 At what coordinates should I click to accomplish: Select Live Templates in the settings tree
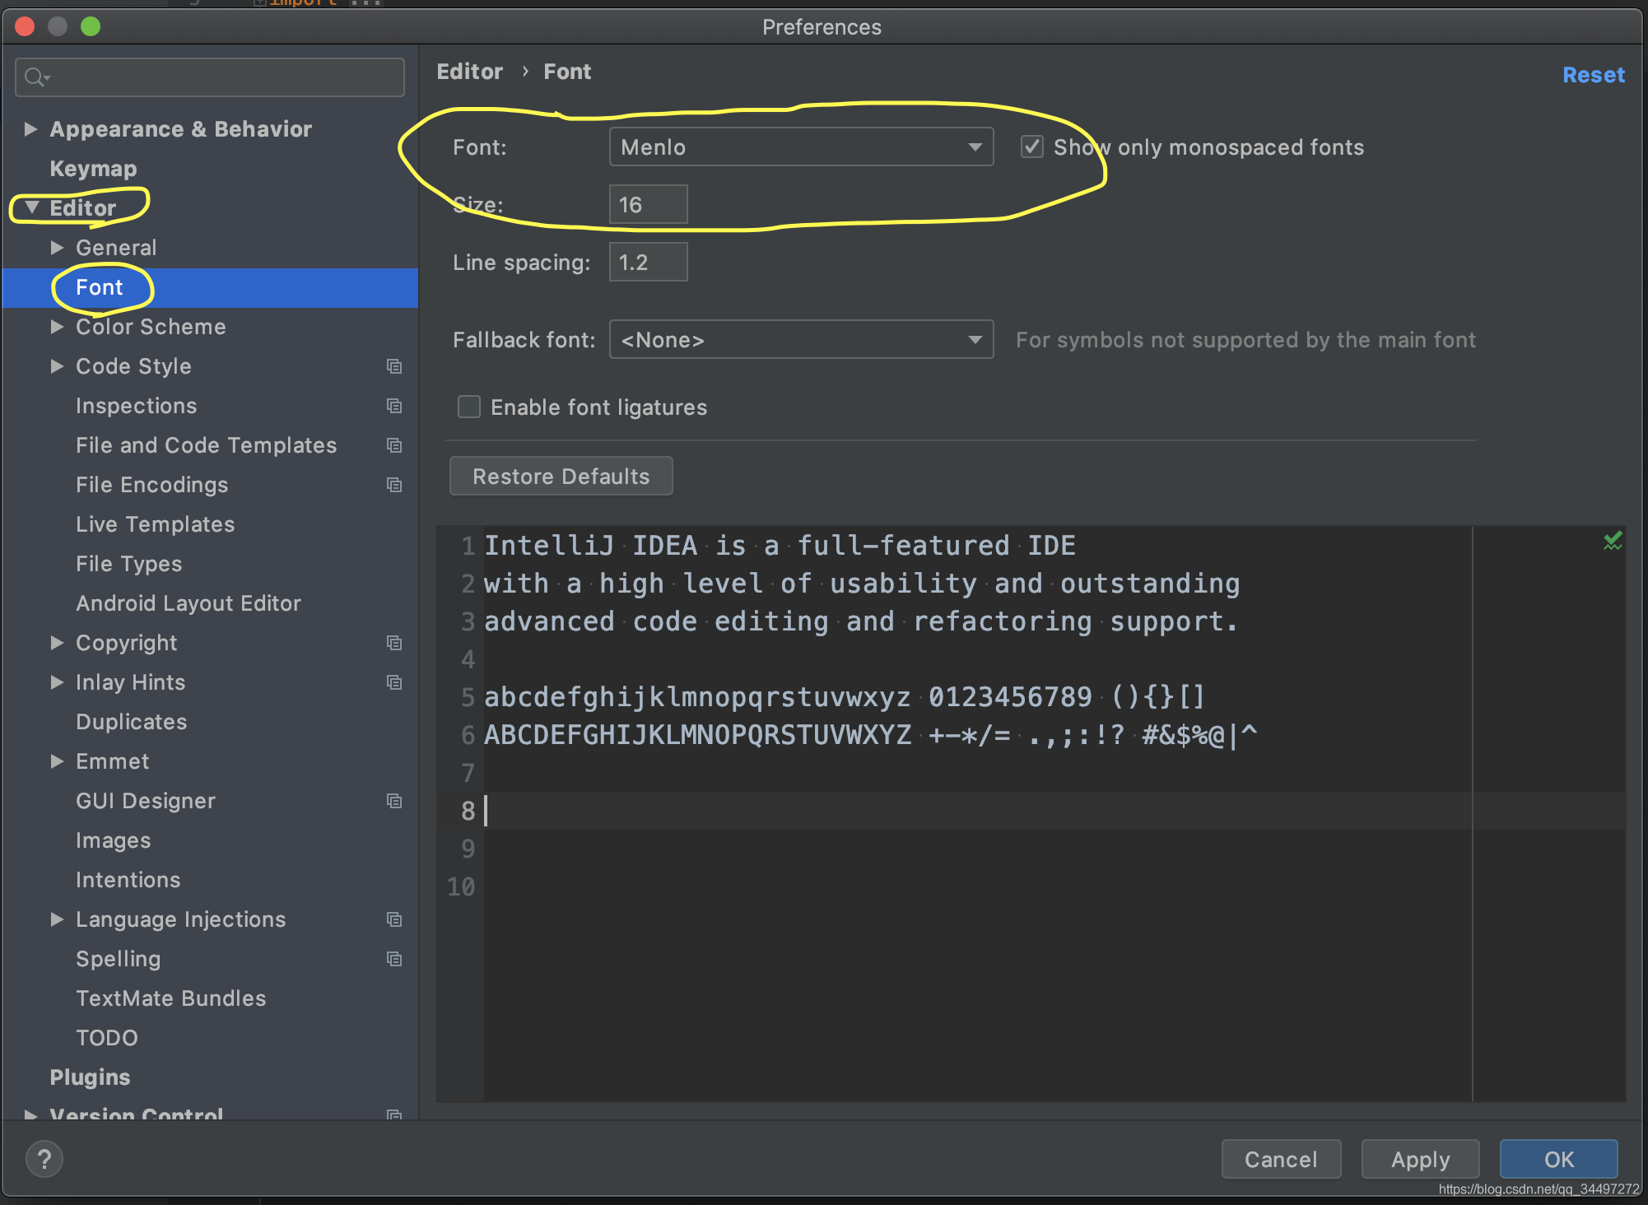coord(155,524)
